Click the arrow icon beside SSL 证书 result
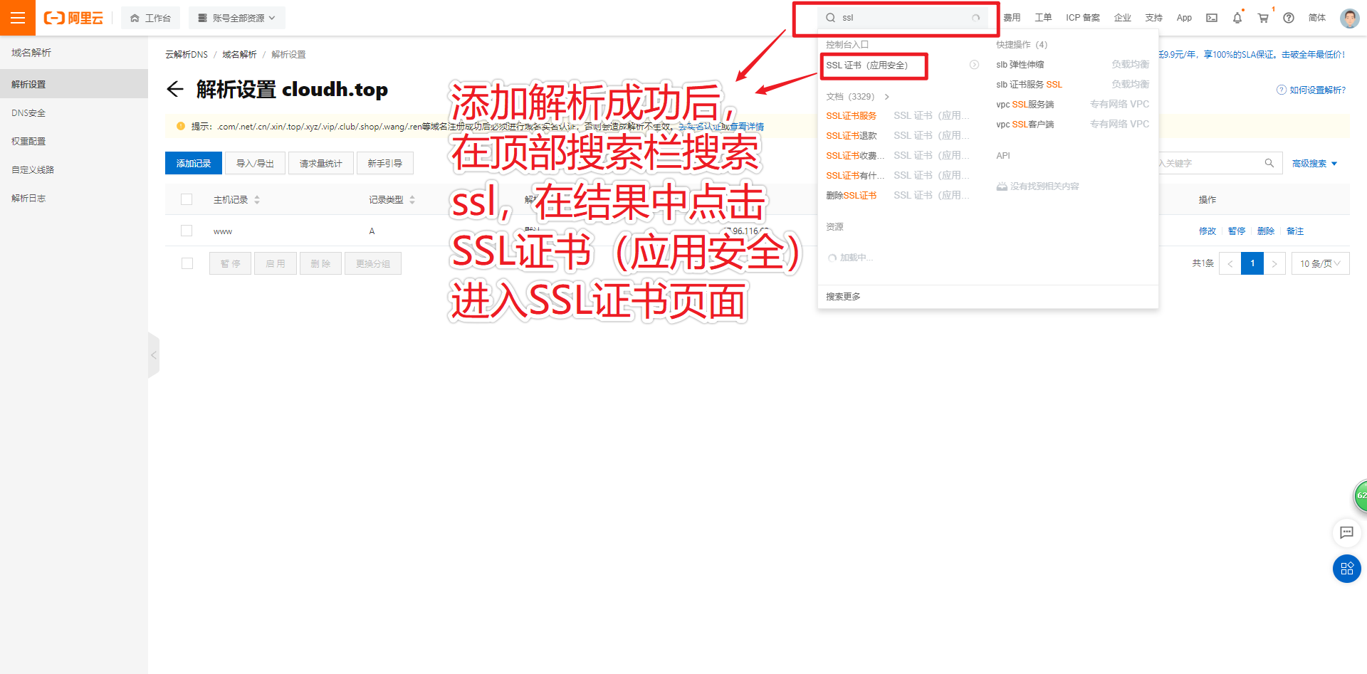This screenshot has height=674, width=1367. 974,65
